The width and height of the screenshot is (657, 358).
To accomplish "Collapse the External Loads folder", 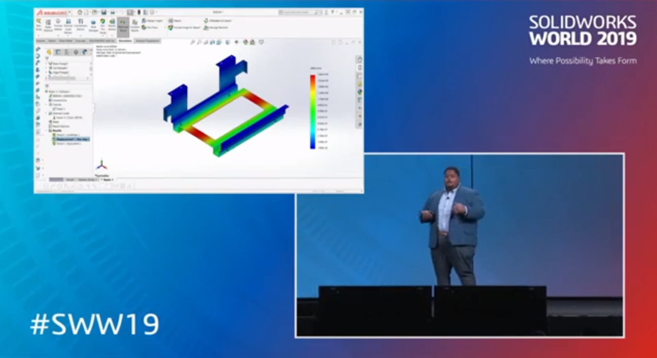I will click(x=46, y=113).
